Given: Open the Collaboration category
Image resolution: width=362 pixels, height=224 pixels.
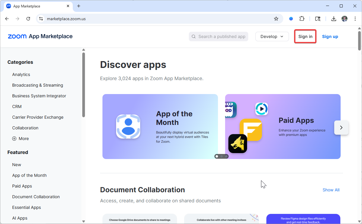Looking at the screenshot, I should tap(25, 128).
